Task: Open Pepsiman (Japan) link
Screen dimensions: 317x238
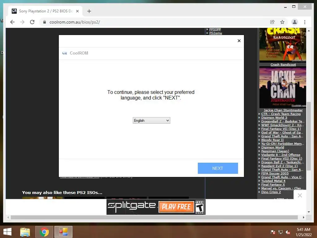Action: pos(275,151)
